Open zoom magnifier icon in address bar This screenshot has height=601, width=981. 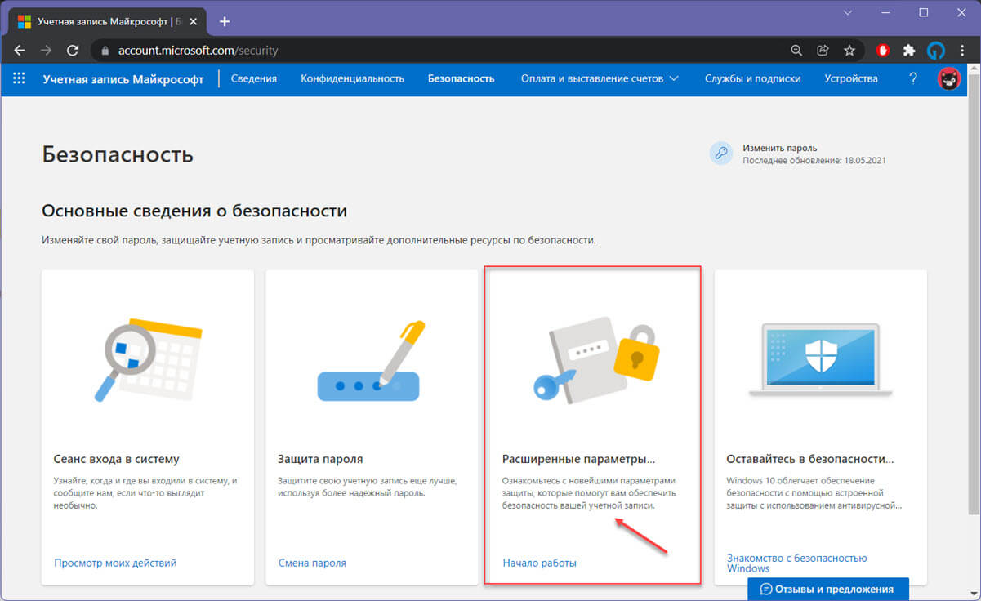point(796,51)
